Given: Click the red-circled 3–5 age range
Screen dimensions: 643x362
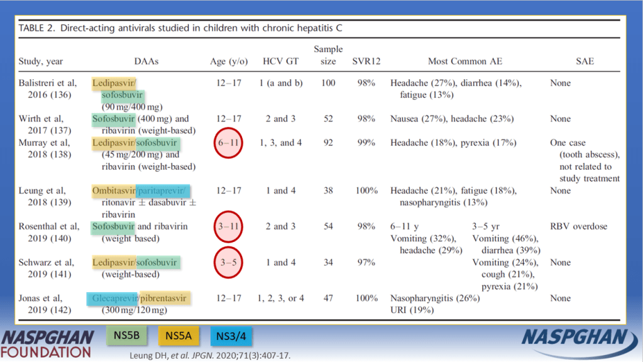Looking at the screenshot, I should [229, 262].
